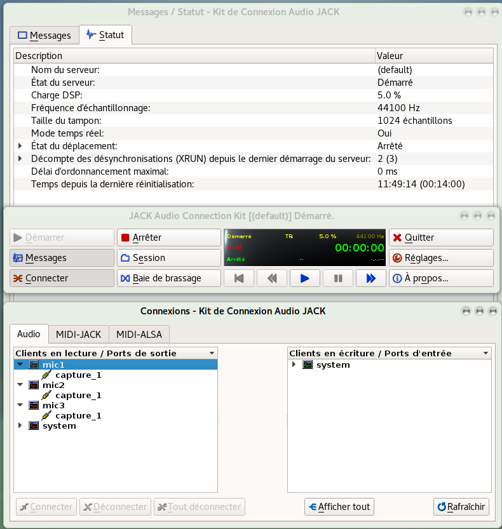Switch to the Messages tab
This screenshot has width=502, height=529.
pos(44,35)
